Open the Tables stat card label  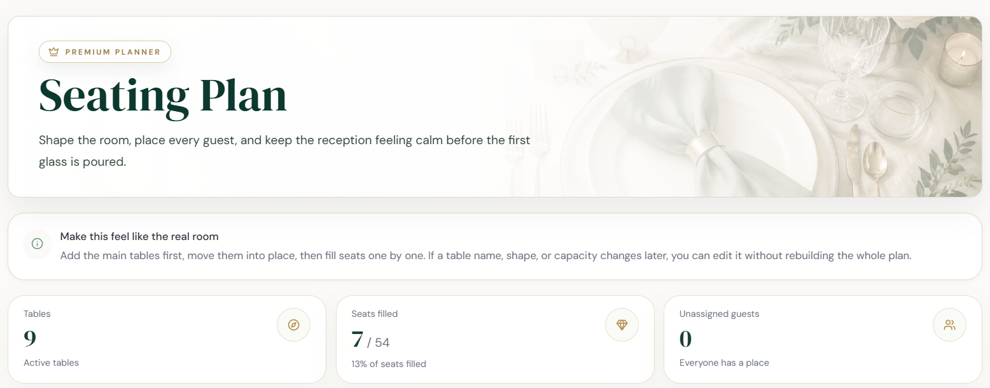tap(37, 314)
